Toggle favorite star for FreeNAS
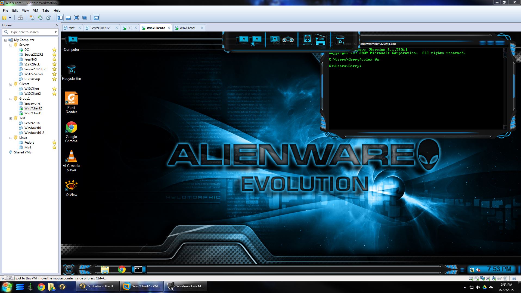This screenshot has height=293, width=521. (x=54, y=59)
